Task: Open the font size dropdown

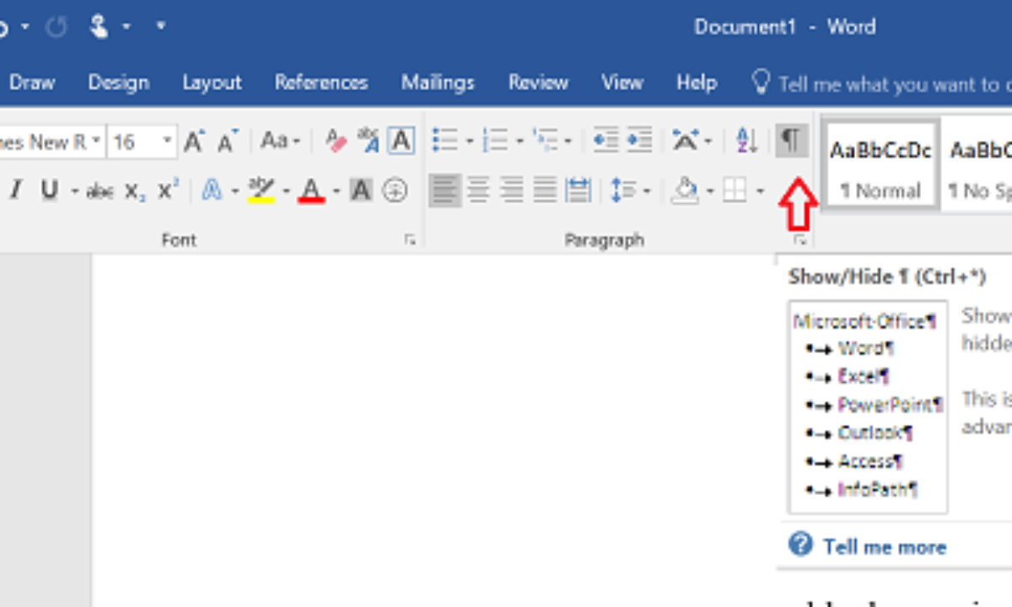Action: (x=167, y=142)
